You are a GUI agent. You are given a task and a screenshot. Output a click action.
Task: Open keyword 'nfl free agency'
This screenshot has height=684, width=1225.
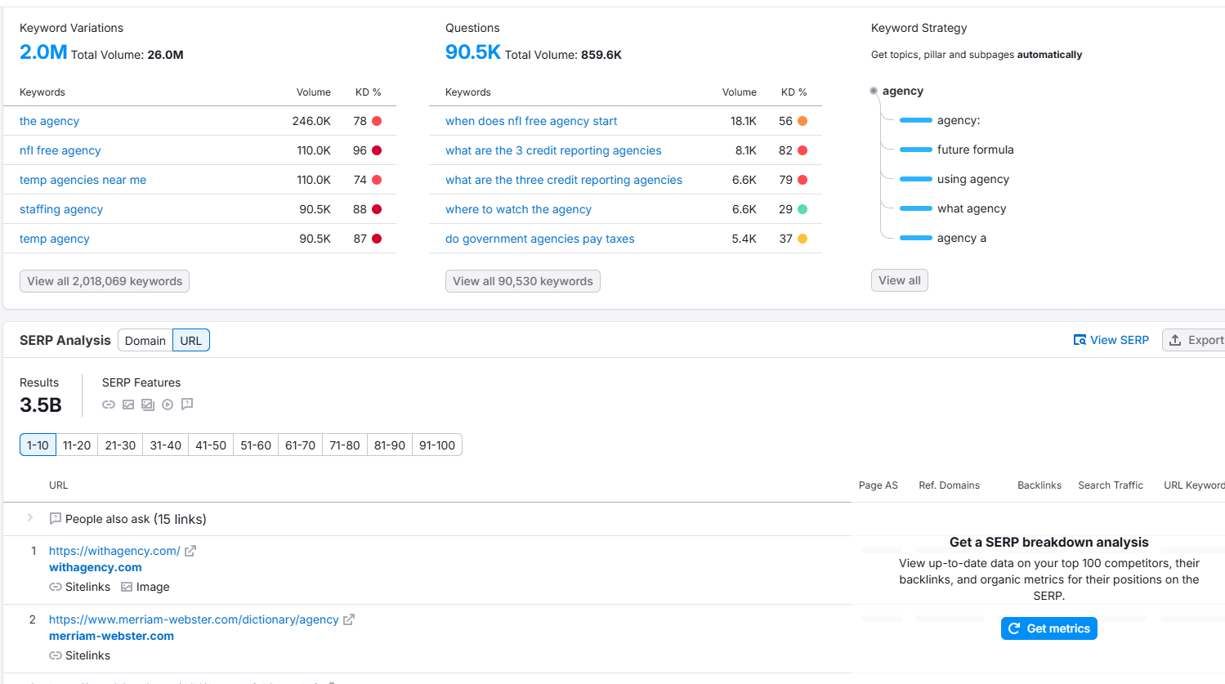(x=60, y=150)
